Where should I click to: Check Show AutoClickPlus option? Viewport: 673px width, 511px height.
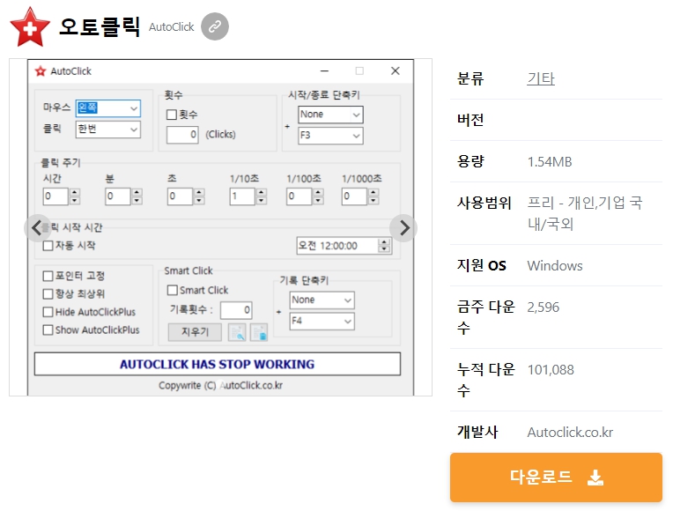(48, 330)
